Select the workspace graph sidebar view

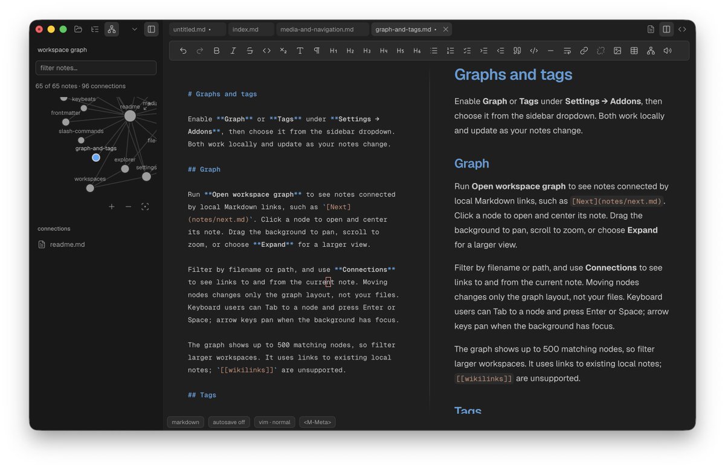[x=111, y=29]
